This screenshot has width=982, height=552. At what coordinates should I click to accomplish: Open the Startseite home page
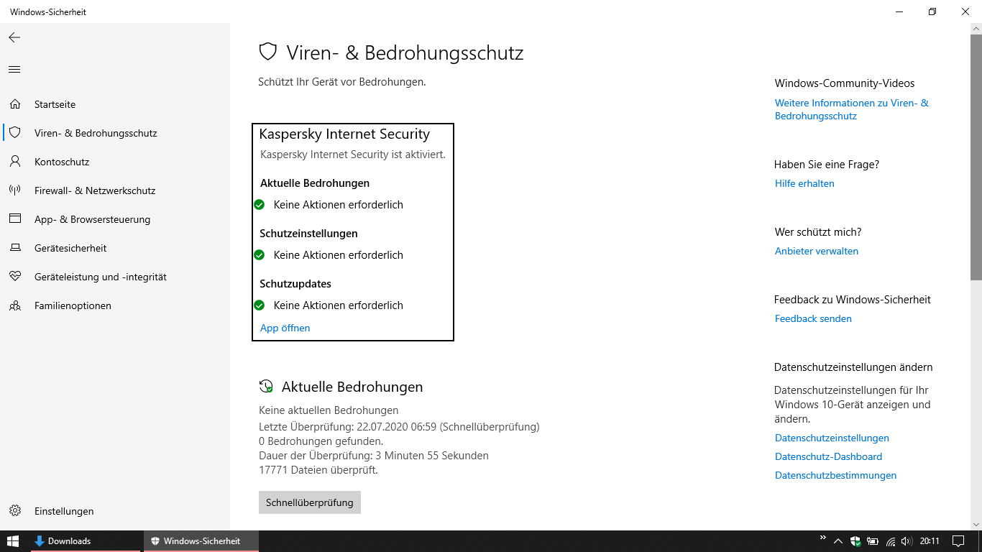(x=115, y=104)
